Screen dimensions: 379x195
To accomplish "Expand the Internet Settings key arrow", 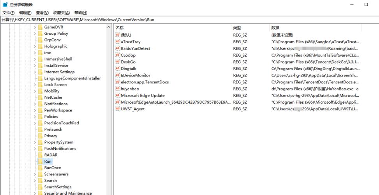I will coord(35,72).
